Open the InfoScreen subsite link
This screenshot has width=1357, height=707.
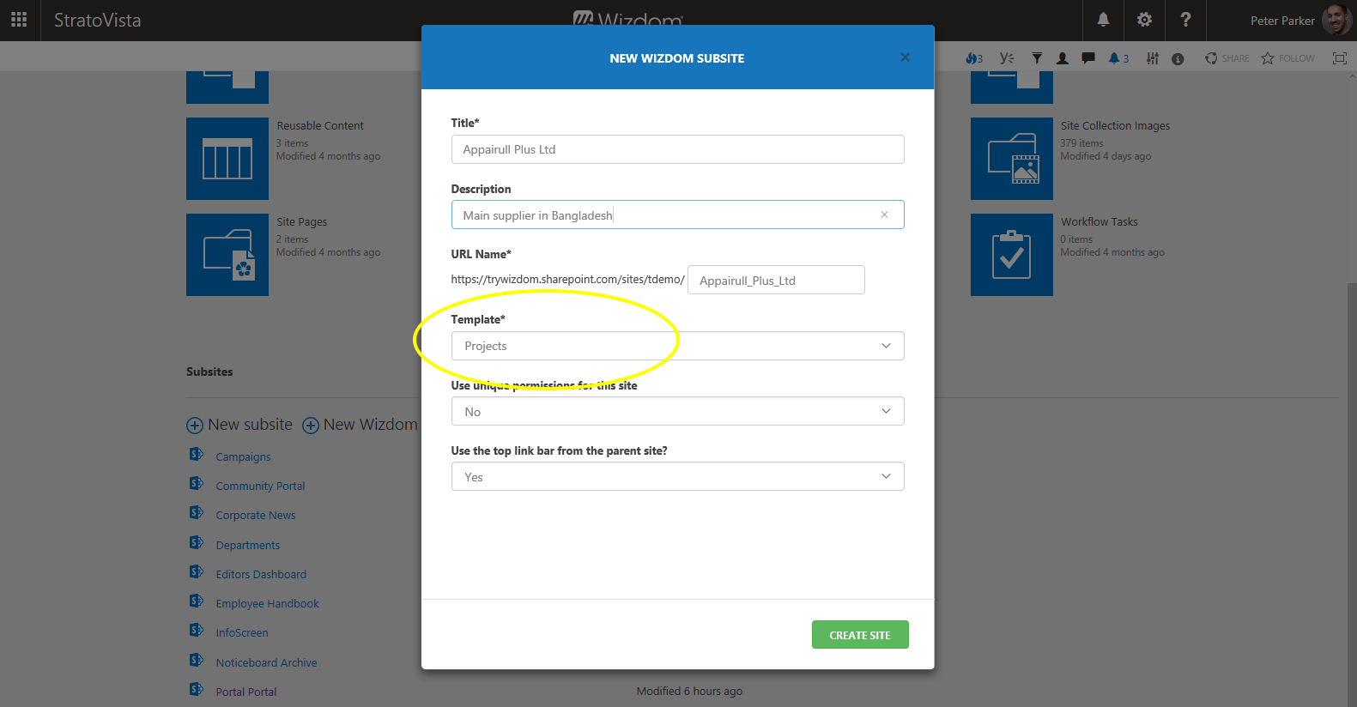242,632
